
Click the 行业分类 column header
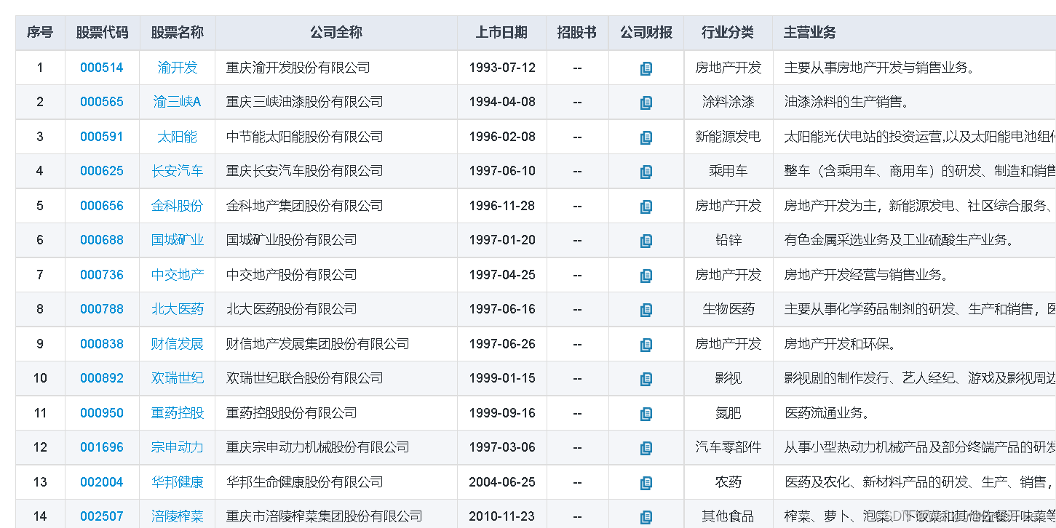(x=728, y=33)
